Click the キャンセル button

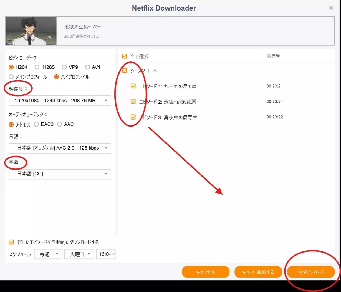pyautogui.click(x=206, y=272)
